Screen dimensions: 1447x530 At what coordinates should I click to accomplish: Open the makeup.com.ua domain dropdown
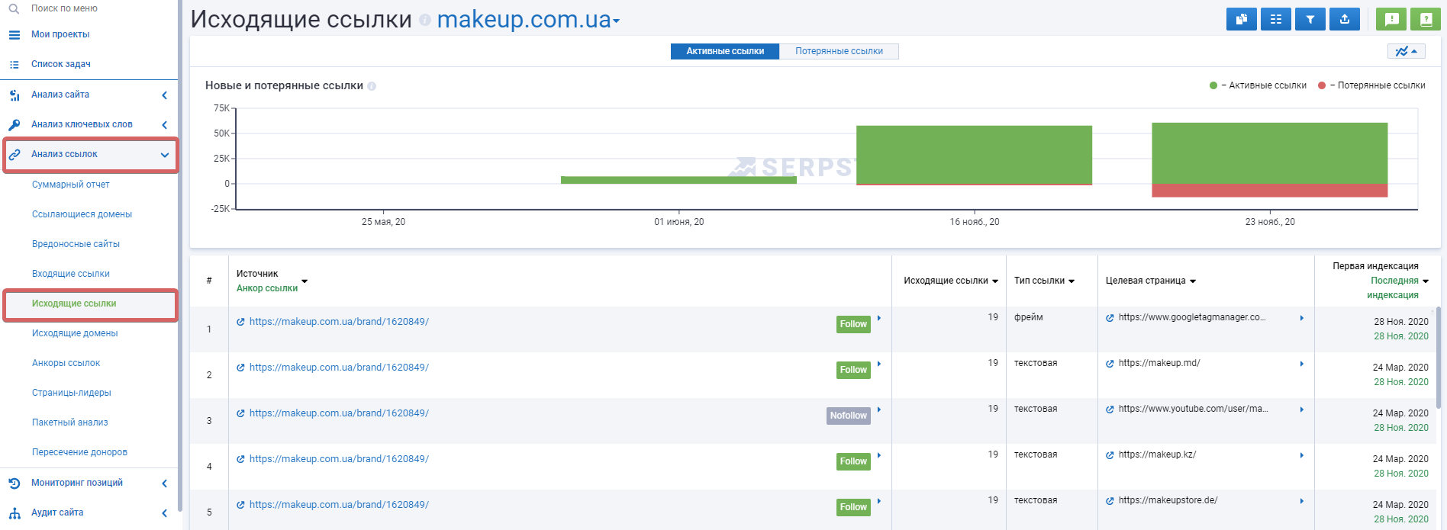point(528,19)
